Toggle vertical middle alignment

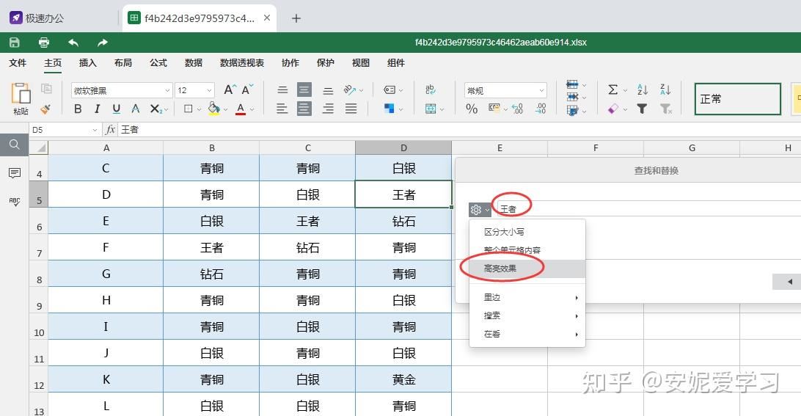[x=304, y=90]
